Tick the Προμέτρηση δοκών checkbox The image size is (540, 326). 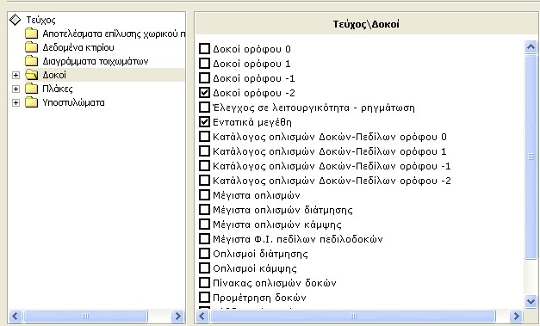(205, 298)
